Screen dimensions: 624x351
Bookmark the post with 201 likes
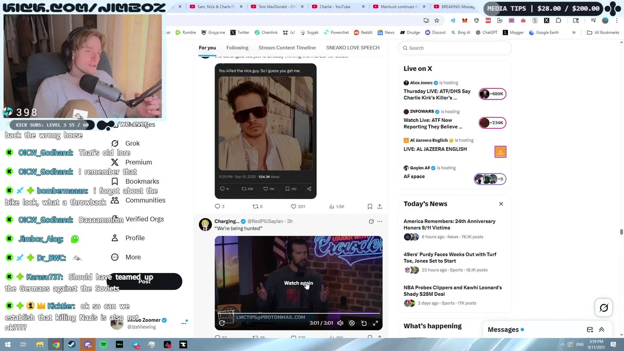(x=370, y=206)
